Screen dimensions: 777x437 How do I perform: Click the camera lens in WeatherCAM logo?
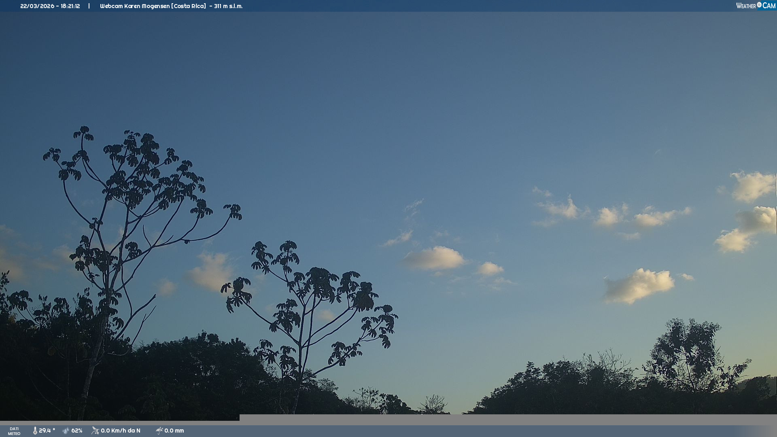pos(759,5)
